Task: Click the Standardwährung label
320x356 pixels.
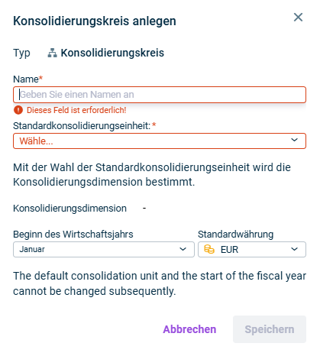Action: click(236, 235)
